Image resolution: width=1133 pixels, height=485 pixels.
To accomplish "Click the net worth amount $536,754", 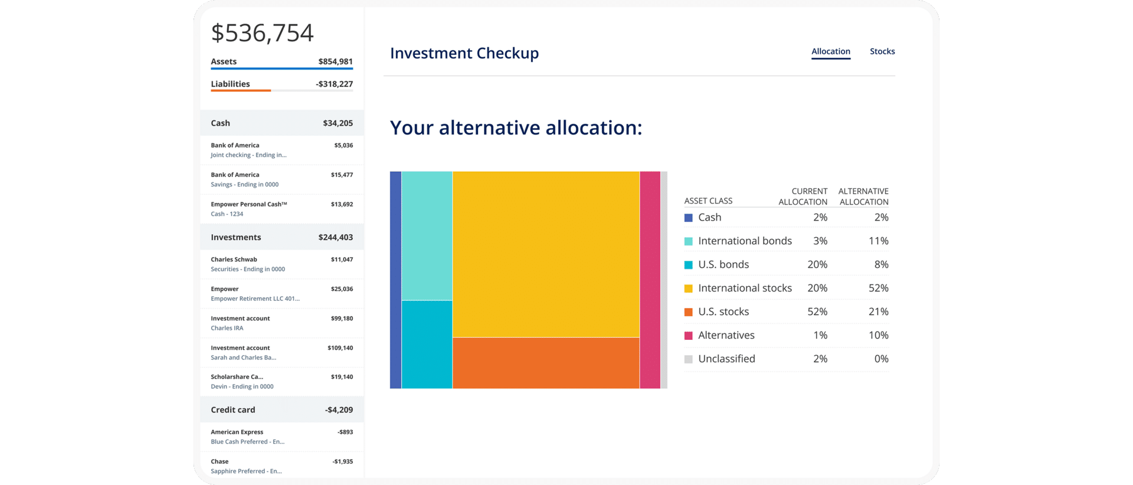I will click(x=262, y=34).
